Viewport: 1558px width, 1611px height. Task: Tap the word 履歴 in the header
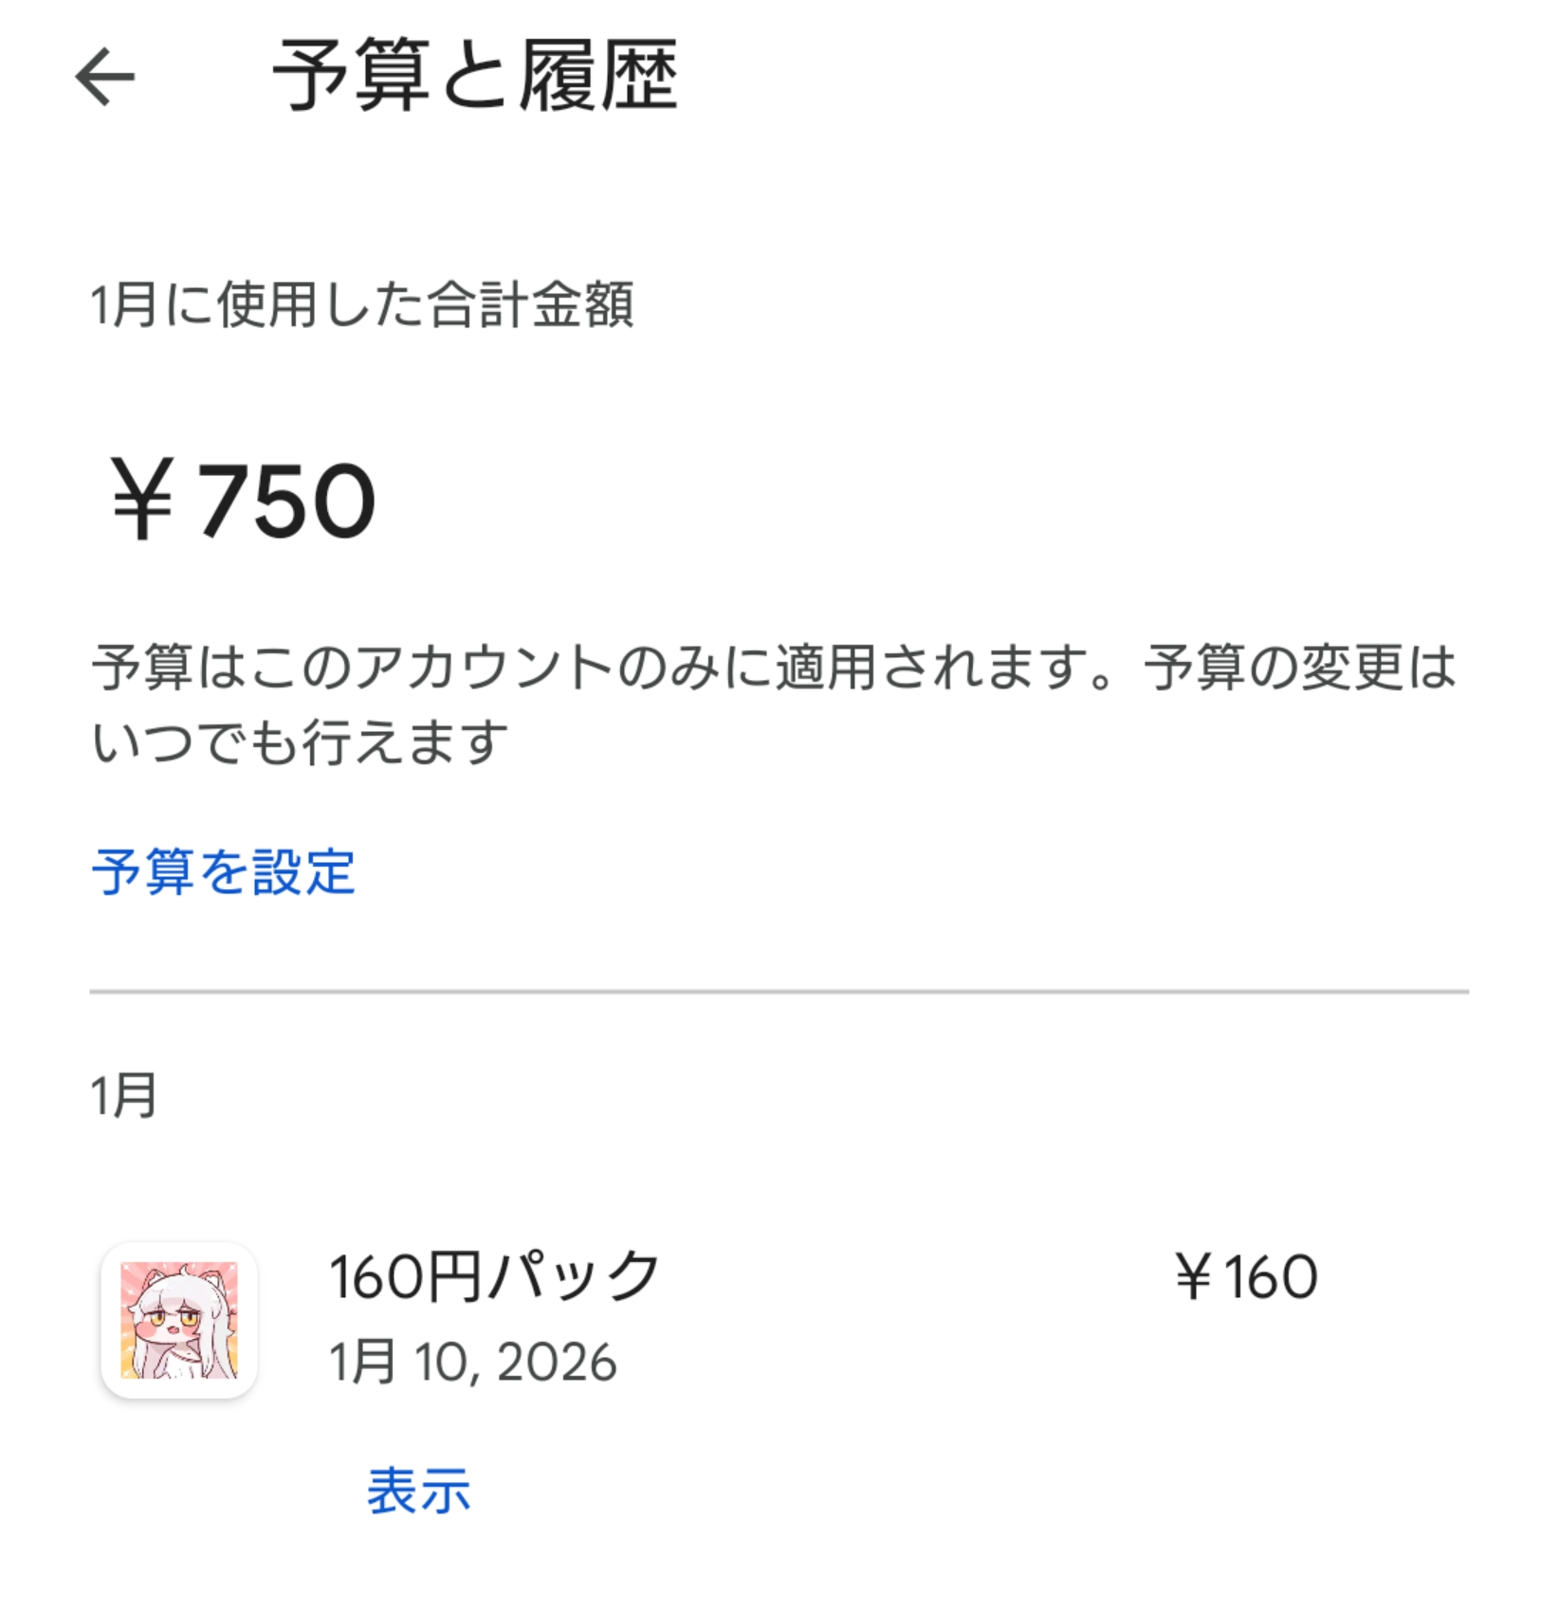tap(597, 77)
